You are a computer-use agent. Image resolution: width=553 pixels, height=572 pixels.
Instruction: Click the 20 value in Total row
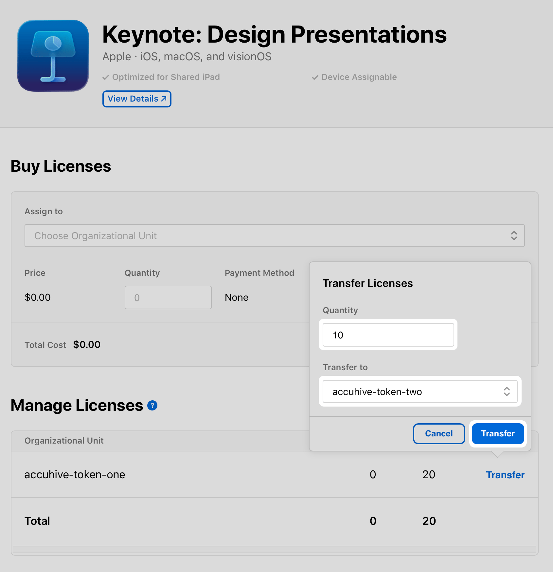click(429, 521)
